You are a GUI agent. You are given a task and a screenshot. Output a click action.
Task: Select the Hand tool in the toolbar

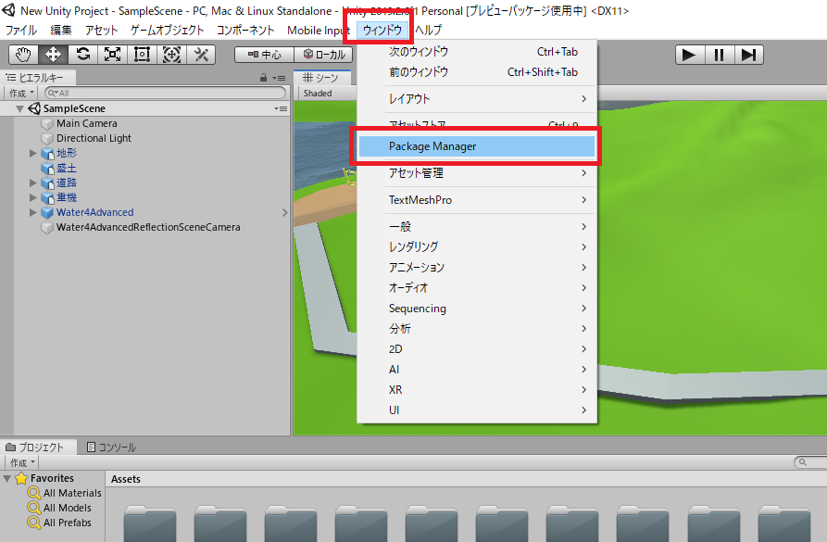[x=23, y=54]
